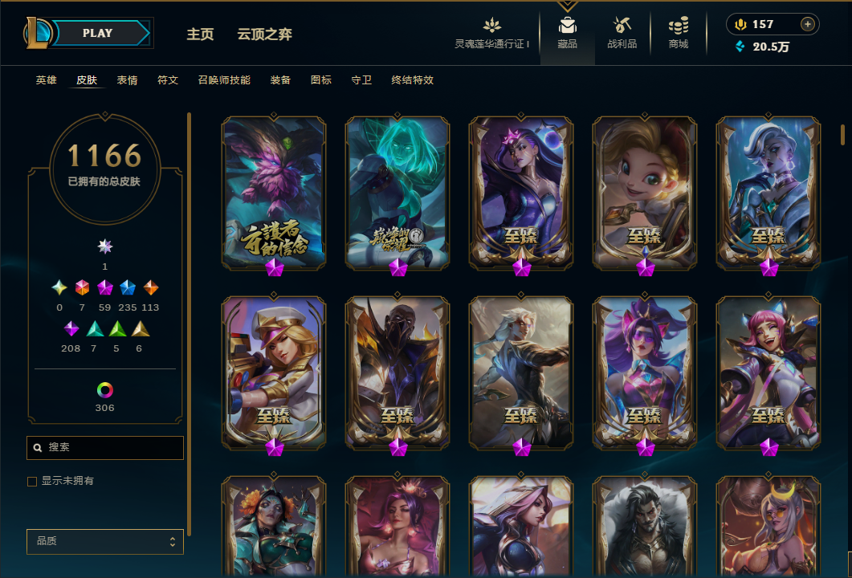The image size is (852, 578).
Task: Open the 藏品 collection backpack icon
Action: point(567,25)
